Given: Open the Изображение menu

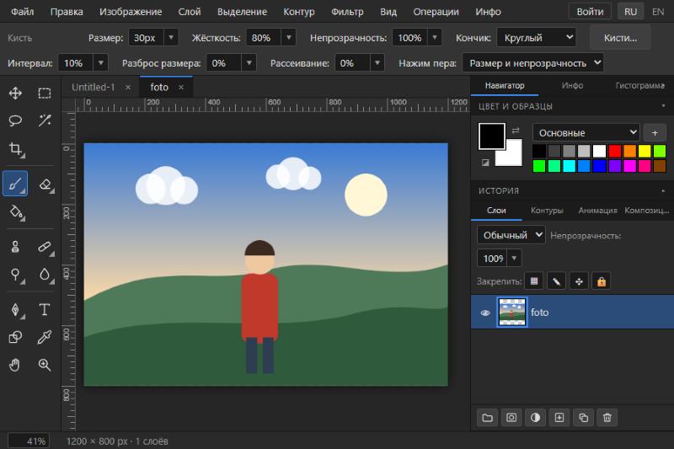Looking at the screenshot, I should (131, 12).
